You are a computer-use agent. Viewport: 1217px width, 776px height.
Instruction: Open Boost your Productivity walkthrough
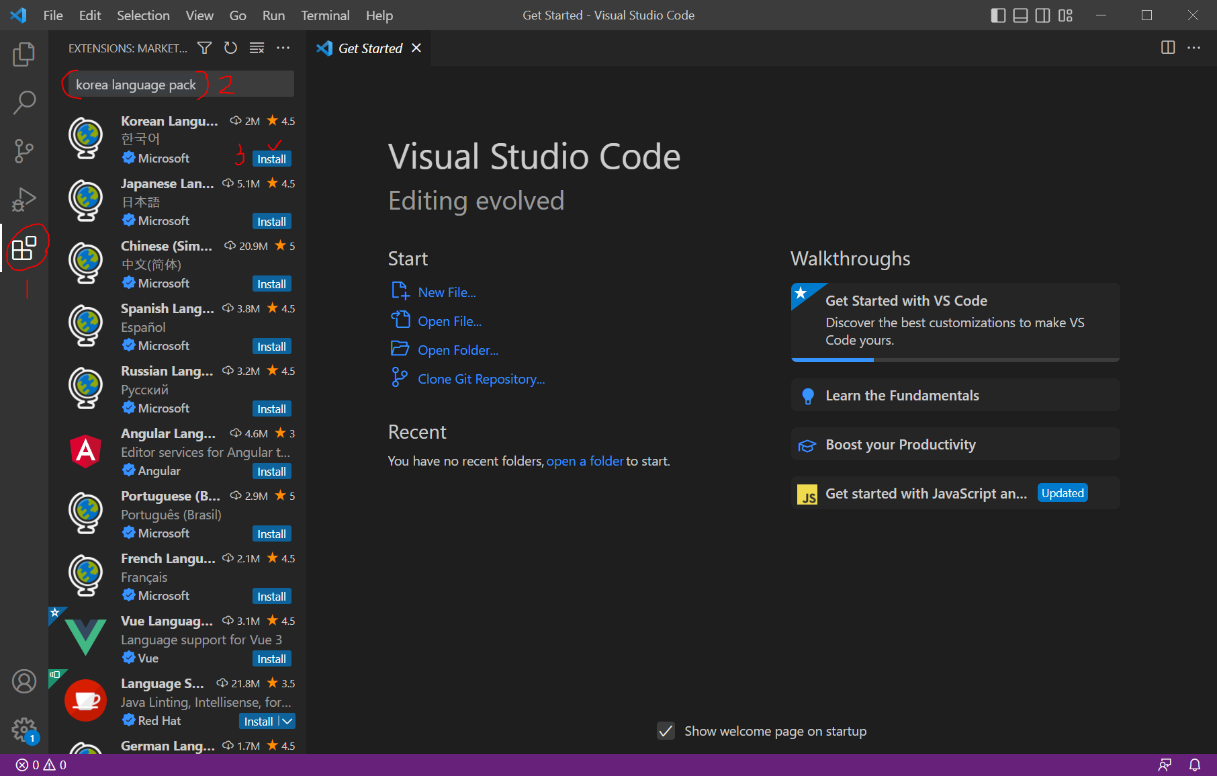tap(955, 444)
